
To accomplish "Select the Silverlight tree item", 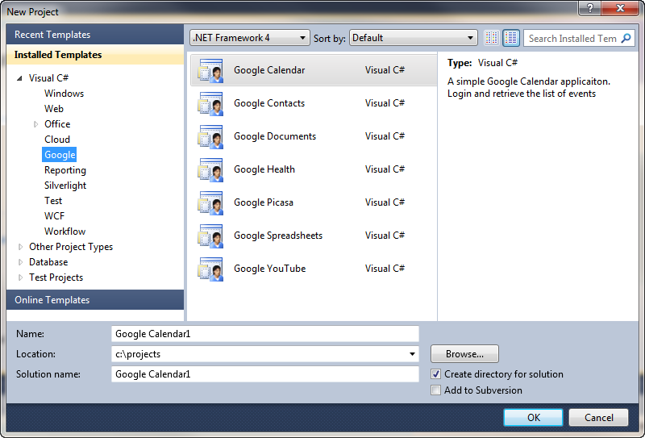I will pyautogui.click(x=65, y=186).
